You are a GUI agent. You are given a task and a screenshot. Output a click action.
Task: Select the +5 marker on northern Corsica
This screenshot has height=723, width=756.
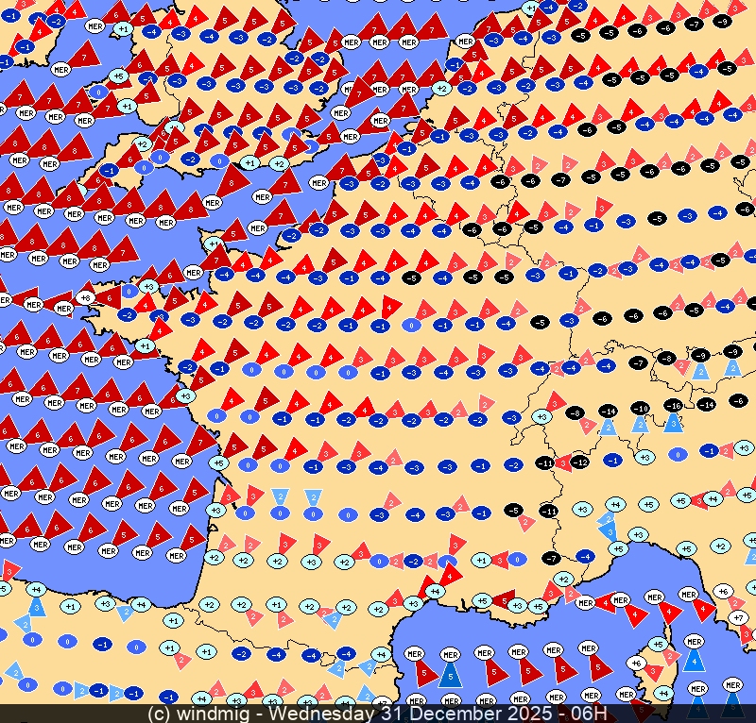tap(659, 645)
